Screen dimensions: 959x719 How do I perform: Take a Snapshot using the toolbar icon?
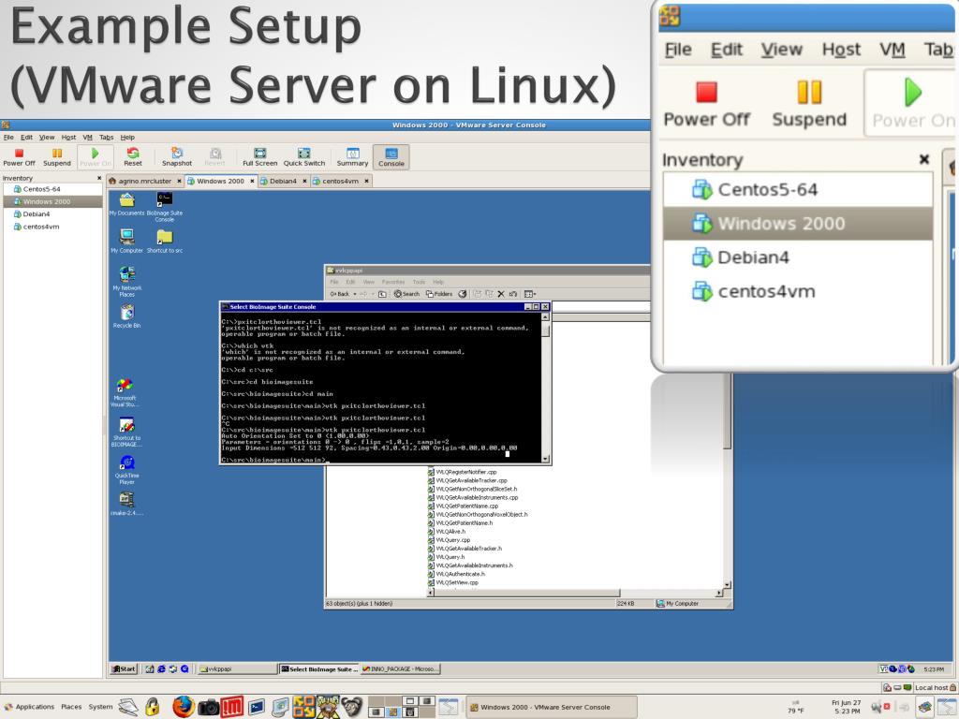coord(177,157)
